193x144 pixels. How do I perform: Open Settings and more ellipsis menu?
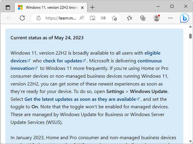(x=170, y=18)
